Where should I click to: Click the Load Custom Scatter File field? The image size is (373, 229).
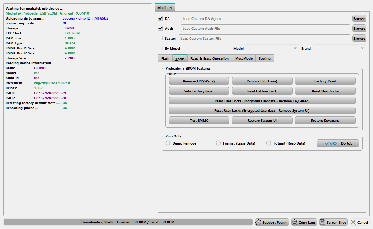pos(264,39)
